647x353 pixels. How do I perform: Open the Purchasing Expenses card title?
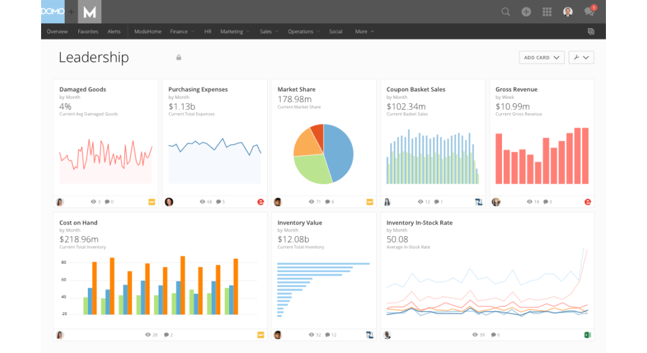(198, 89)
